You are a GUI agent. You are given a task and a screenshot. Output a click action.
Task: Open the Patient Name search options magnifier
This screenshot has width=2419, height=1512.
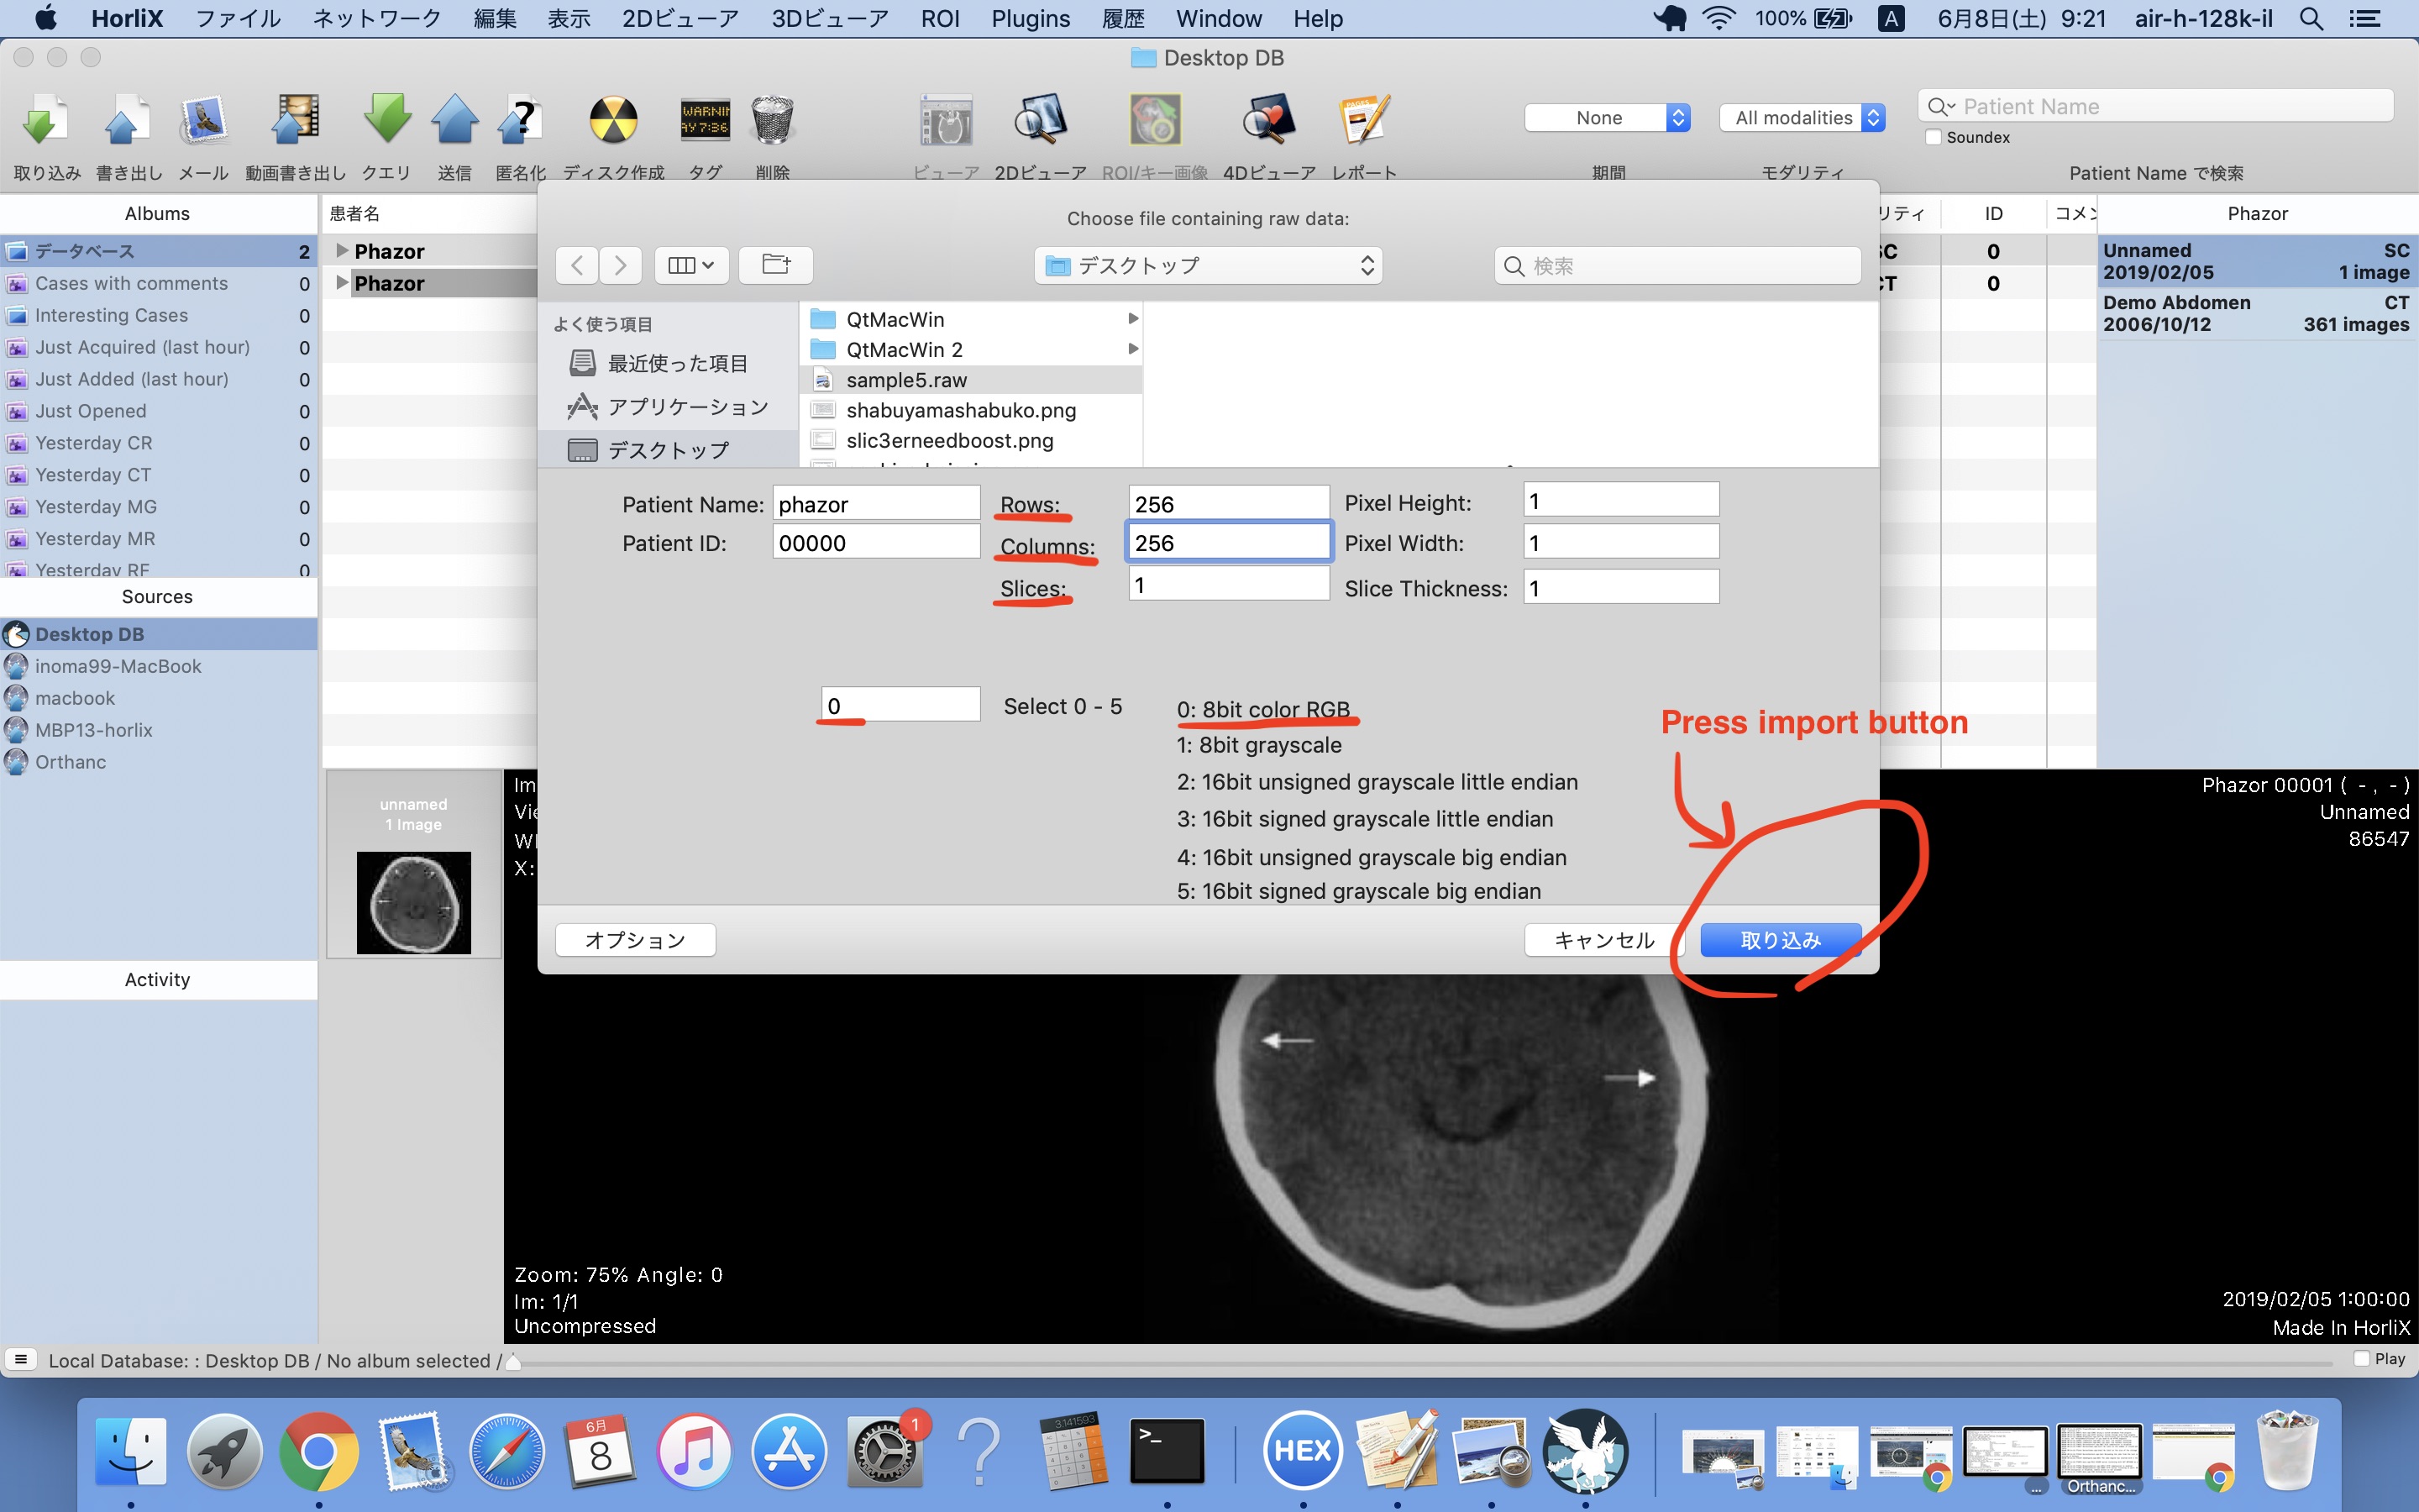[x=1941, y=106]
